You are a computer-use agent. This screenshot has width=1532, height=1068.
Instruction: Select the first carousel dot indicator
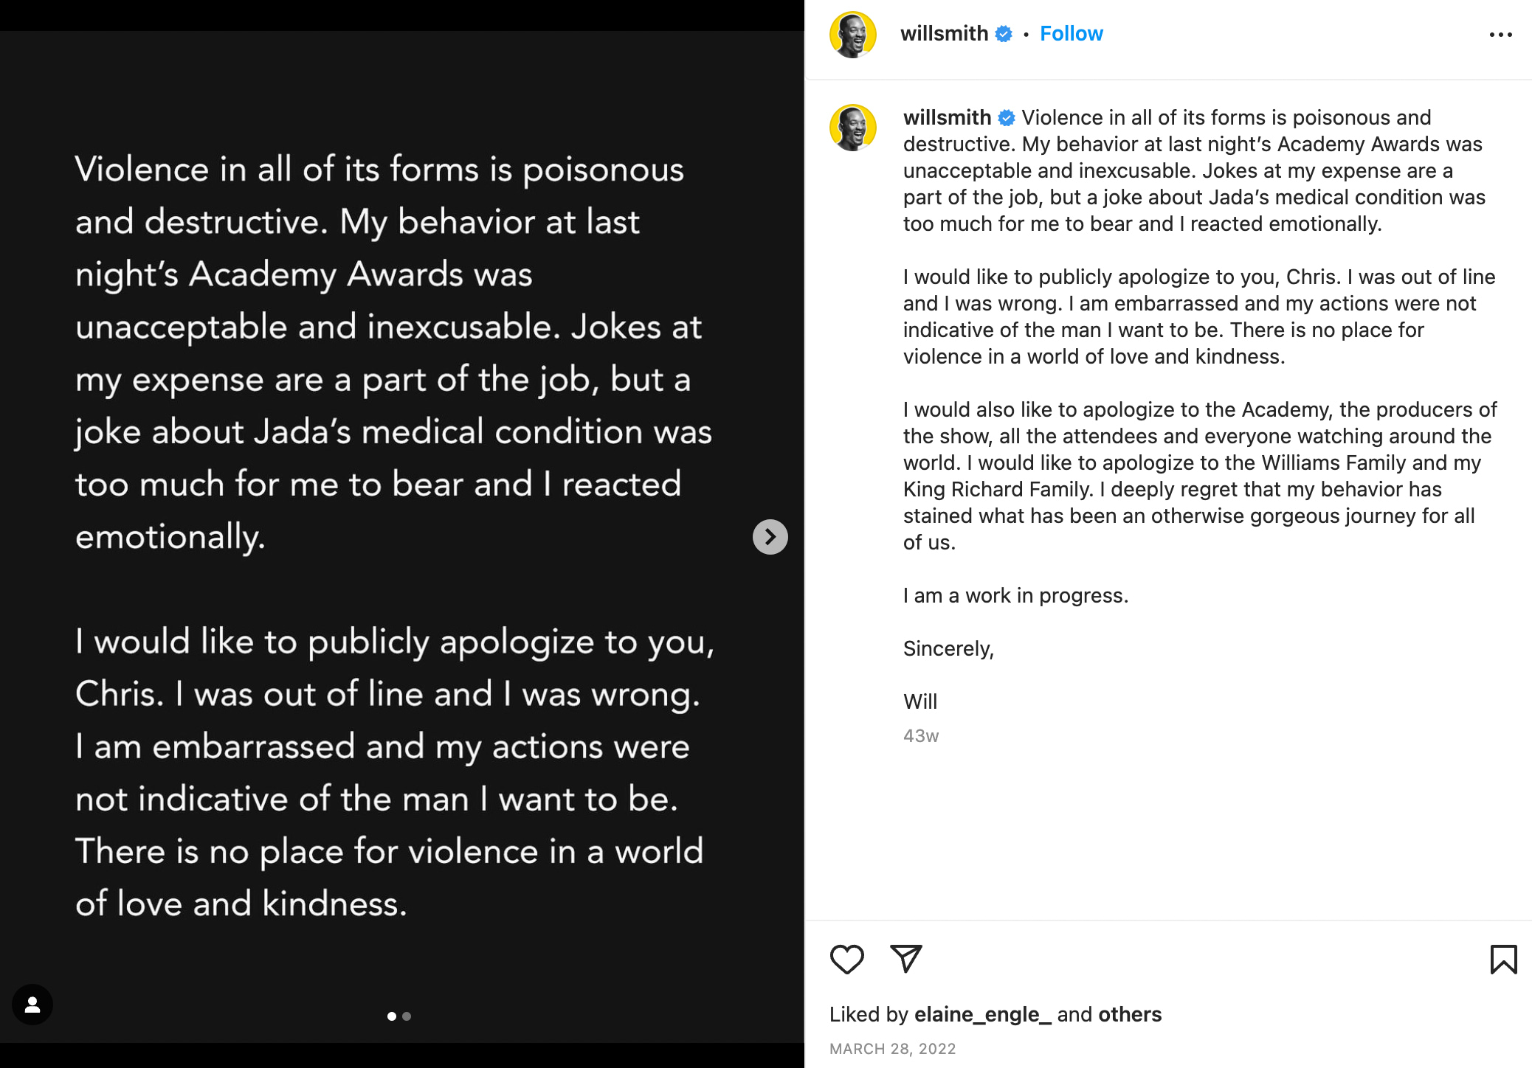coord(391,1016)
